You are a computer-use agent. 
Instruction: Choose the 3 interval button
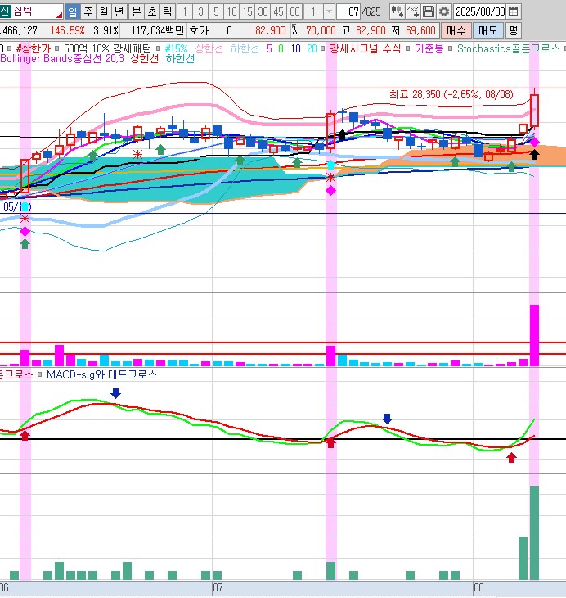point(200,11)
